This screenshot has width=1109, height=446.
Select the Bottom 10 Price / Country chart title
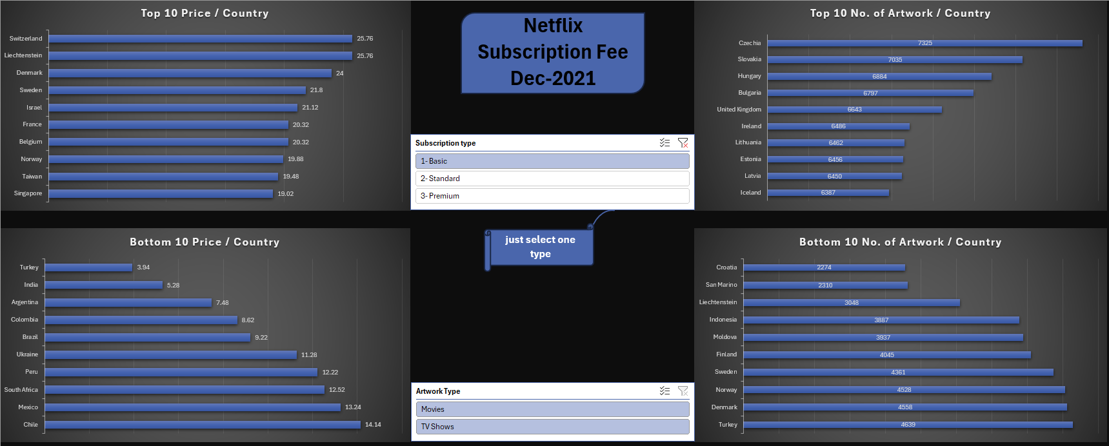[x=205, y=242]
